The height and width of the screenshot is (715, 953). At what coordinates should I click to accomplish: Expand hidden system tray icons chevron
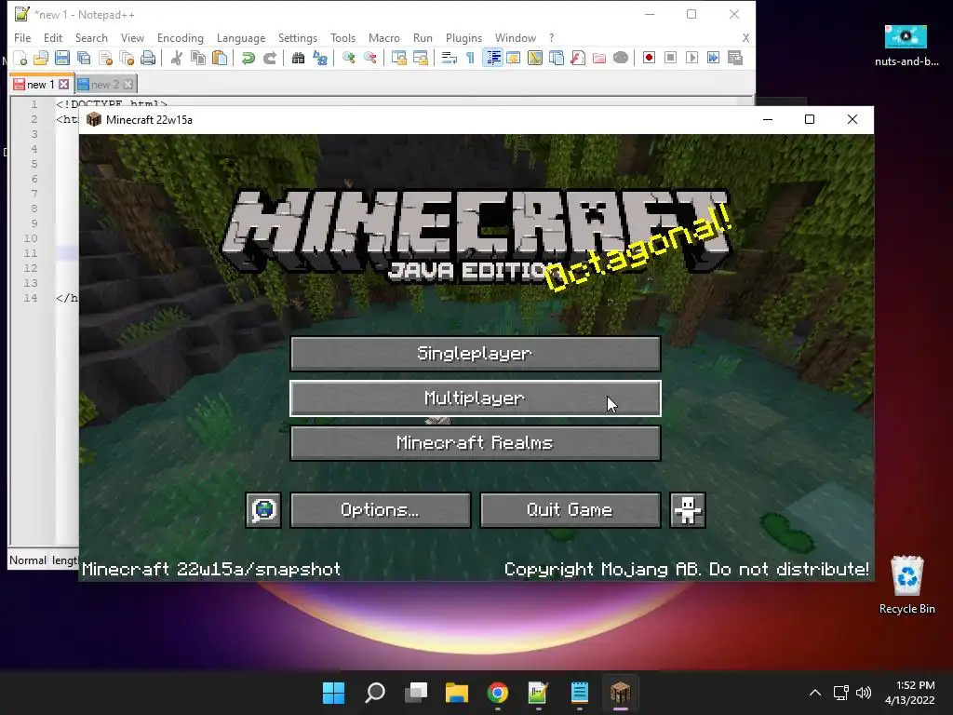(815, 693)
